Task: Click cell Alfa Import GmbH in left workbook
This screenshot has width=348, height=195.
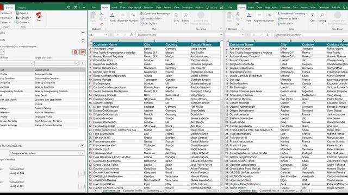Action: [x=118, y=49]
